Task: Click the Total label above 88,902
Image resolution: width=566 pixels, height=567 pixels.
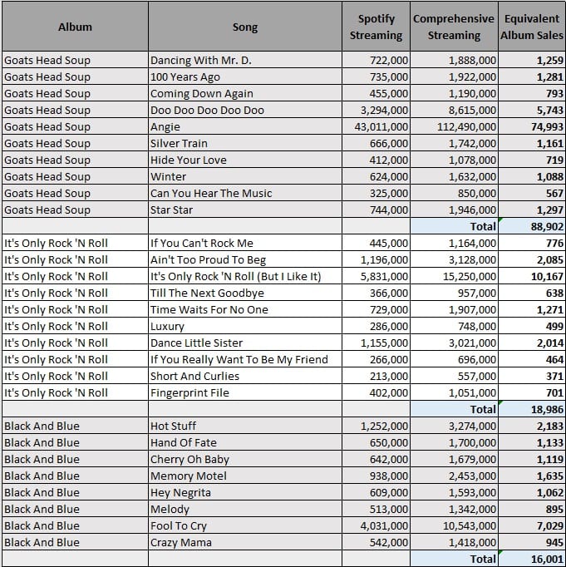Action: tap(454, 226)
